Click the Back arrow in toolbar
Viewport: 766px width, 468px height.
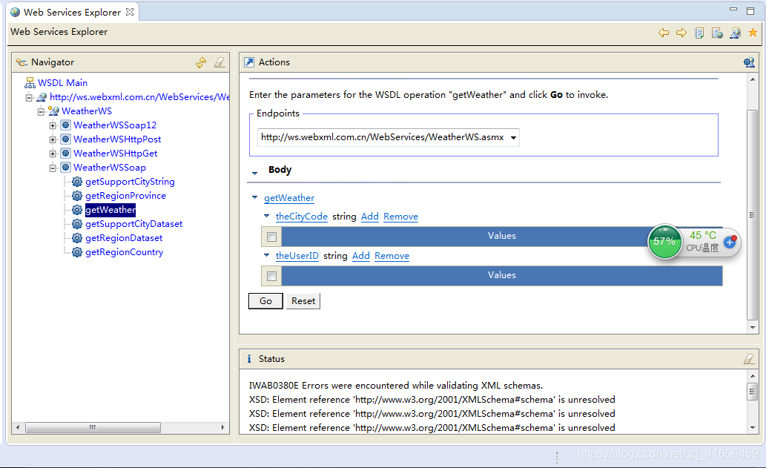coord(664,33)
